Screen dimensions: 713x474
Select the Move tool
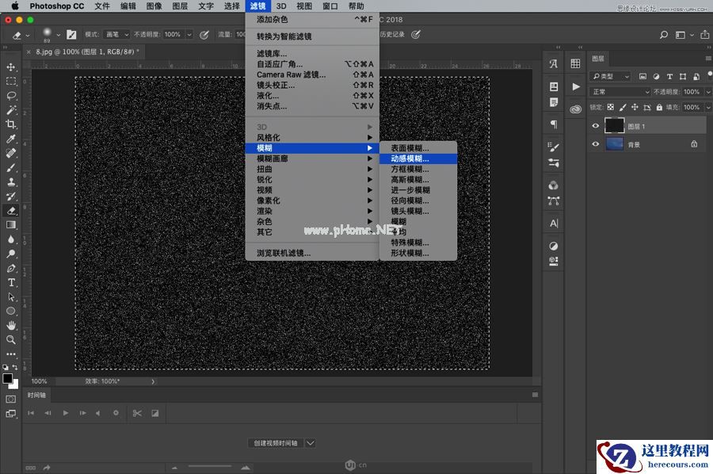[11, 67]
